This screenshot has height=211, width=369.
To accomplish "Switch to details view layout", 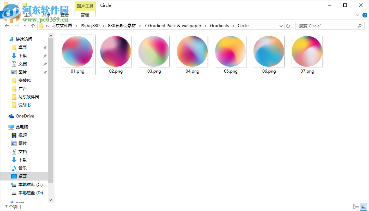I will tap(356, 207).
